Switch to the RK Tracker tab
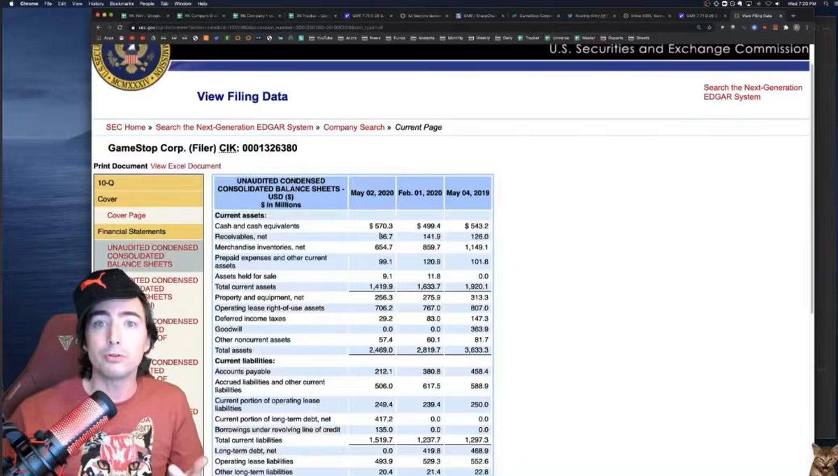This screenshot has width=838, height=476. [312, 15]
